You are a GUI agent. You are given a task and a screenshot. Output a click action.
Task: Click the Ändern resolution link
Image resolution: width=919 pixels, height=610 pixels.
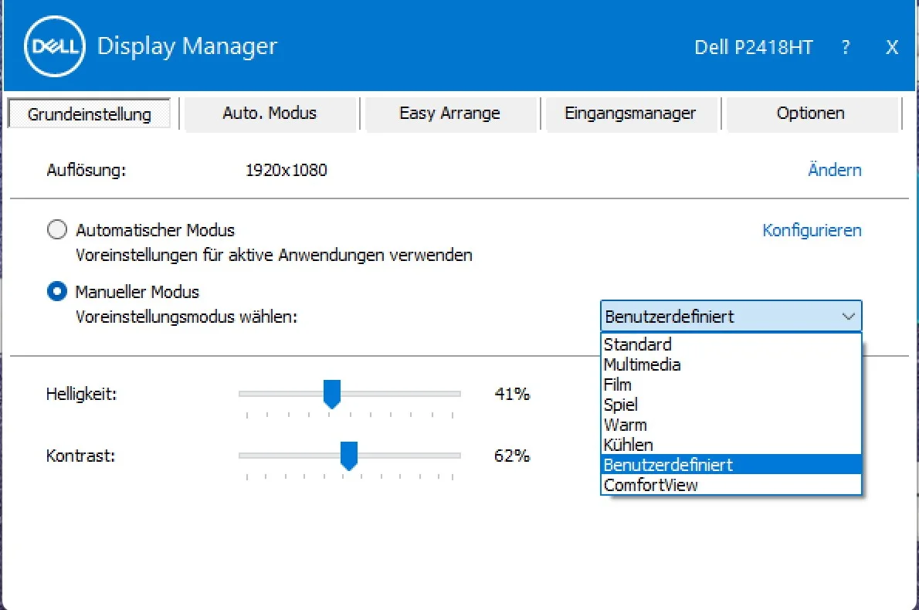(x=835, y=170)
